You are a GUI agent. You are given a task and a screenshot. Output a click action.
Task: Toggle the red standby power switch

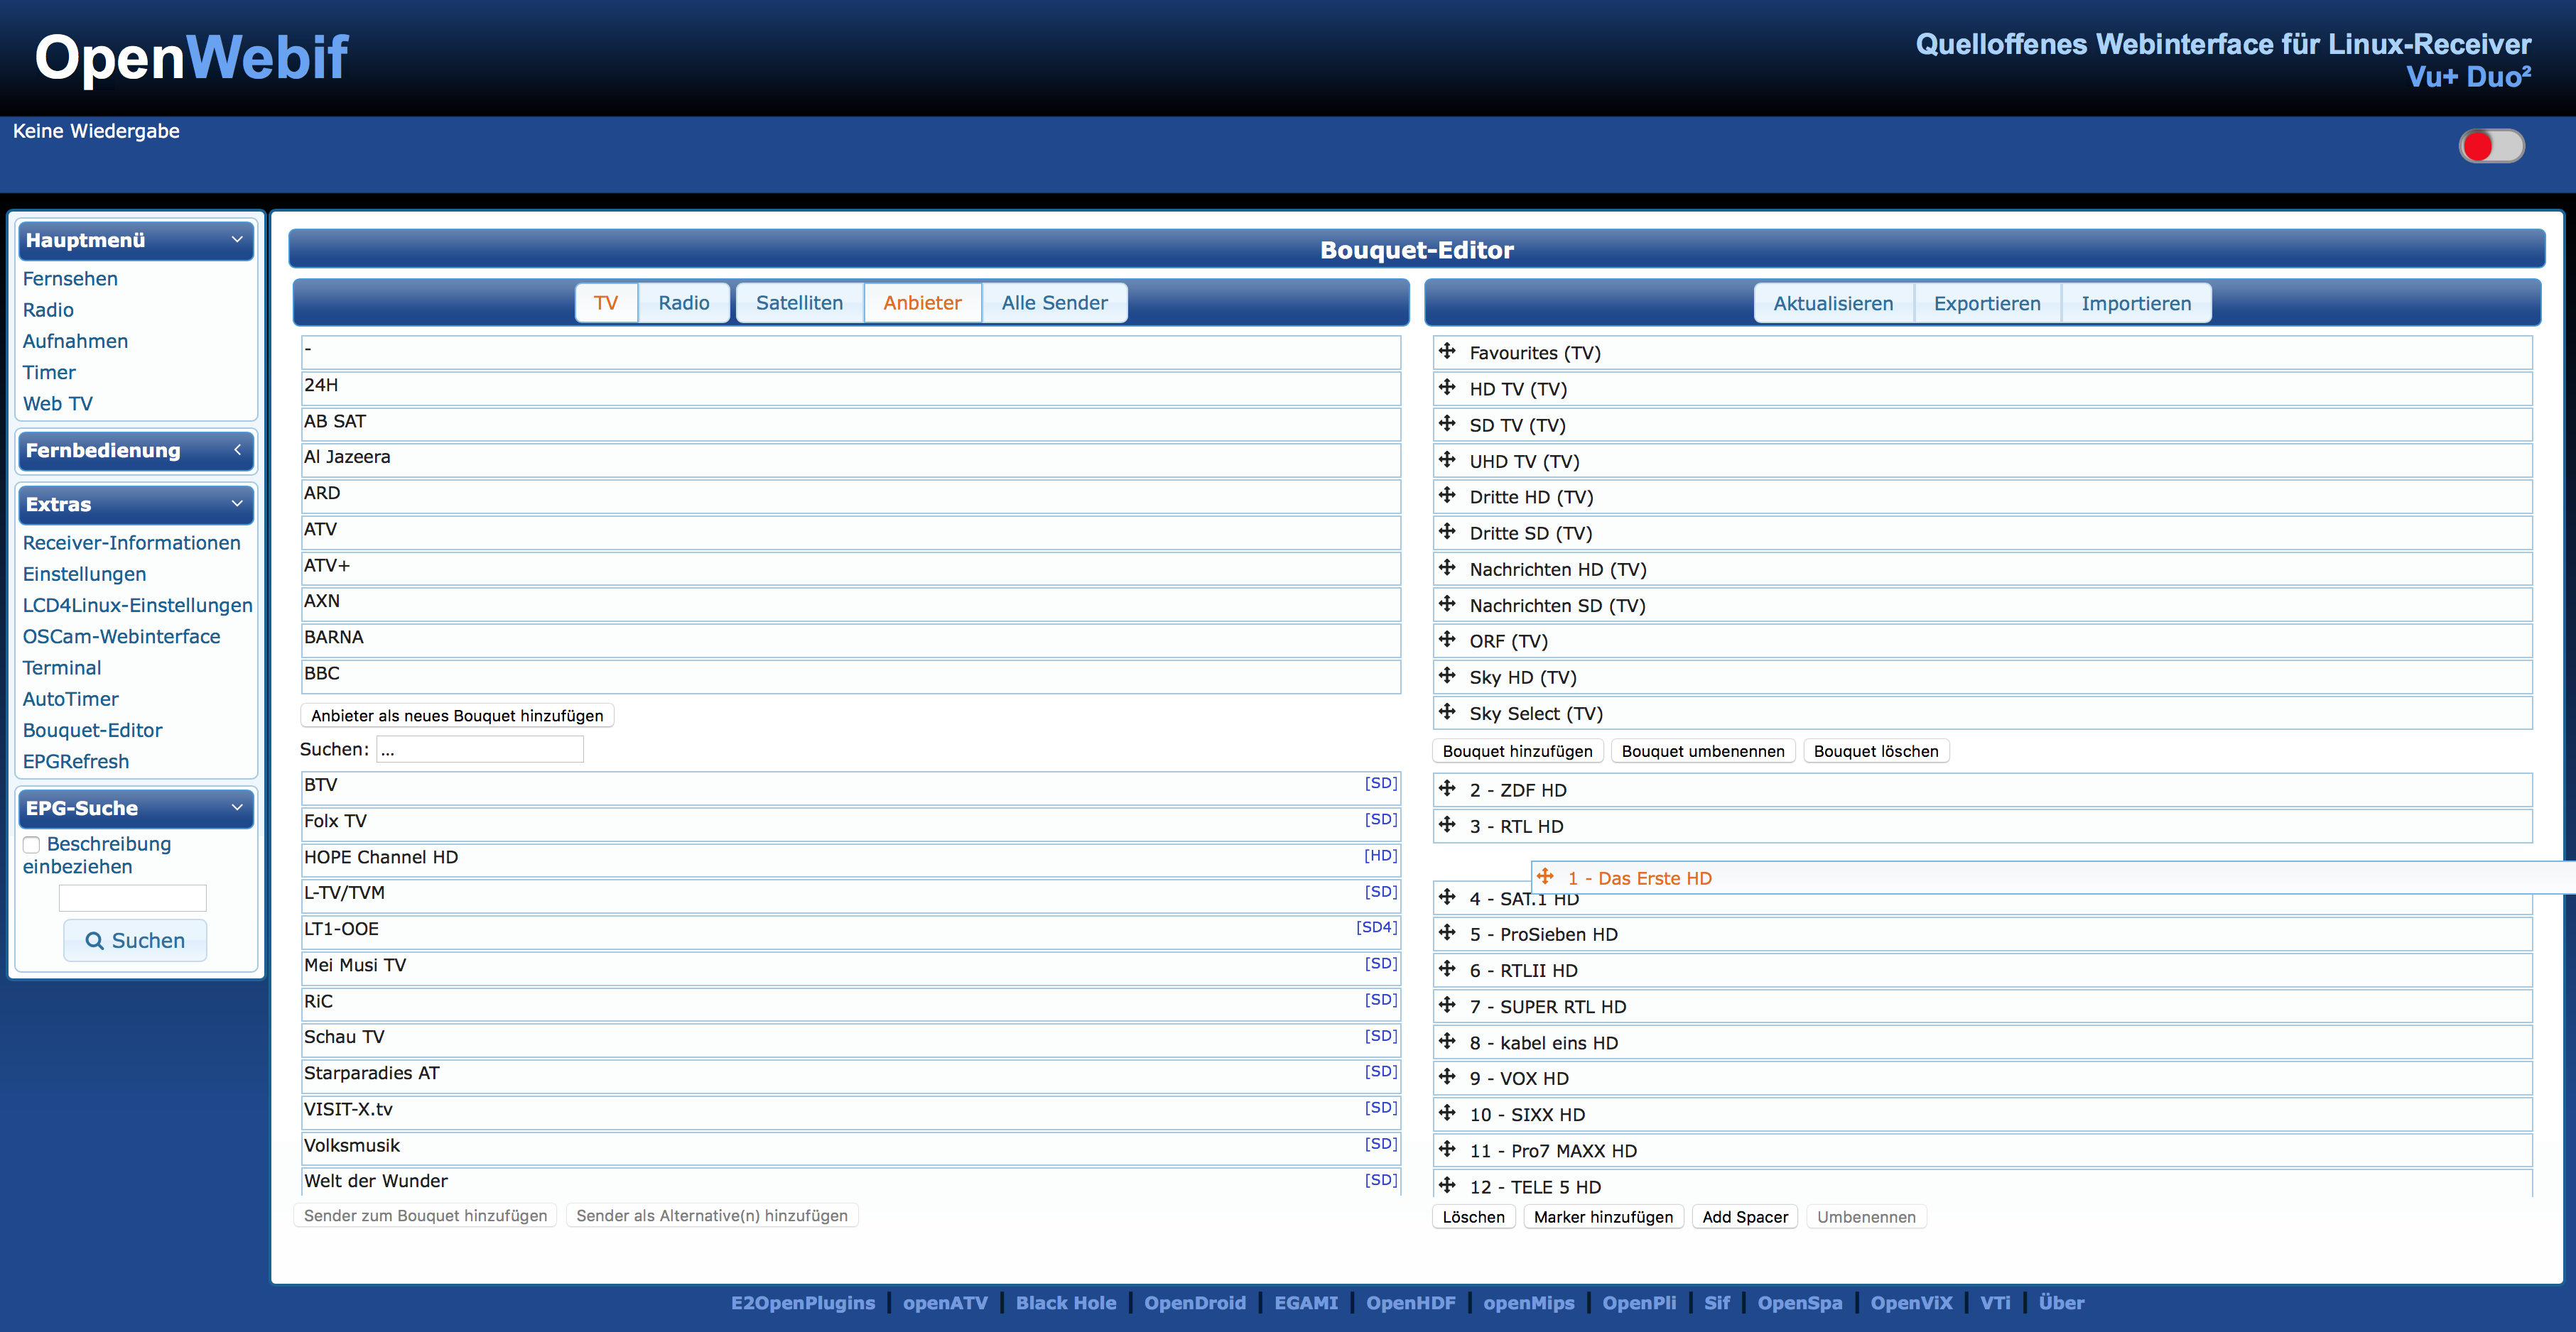pos(2491,146)
